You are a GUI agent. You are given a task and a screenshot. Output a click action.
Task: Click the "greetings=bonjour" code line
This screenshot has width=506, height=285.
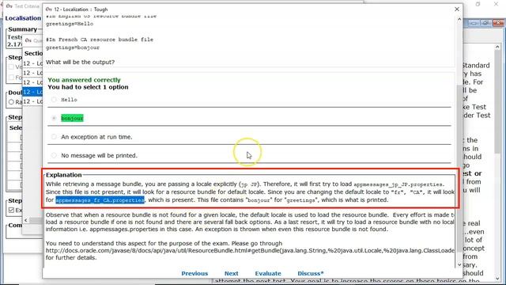tap(73, 47)
